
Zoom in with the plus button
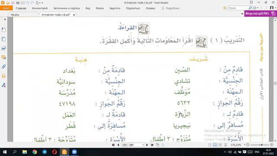point(272,145)
